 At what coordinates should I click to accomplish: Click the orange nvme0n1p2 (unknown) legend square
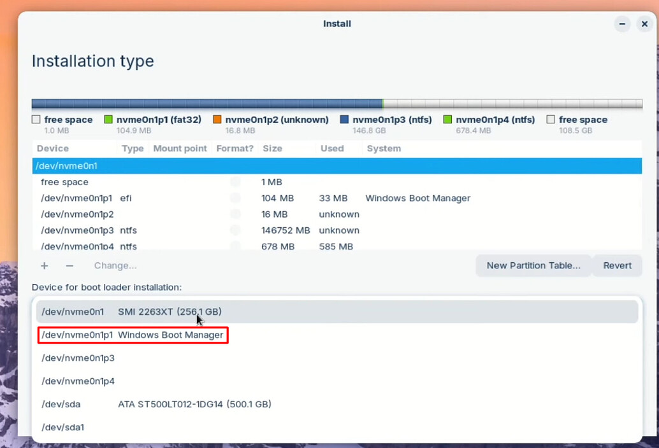click(x=217, y=119)
